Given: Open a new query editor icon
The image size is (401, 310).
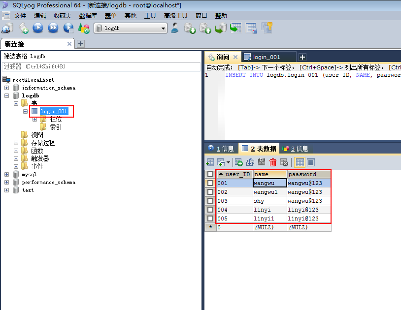Looking at the screenshot, I should coord(24,28).
